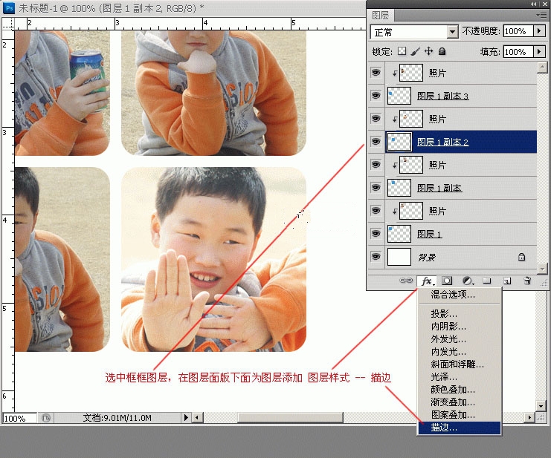Click the 文档:9.01M/11.0M status text
The width and height of the screenshot is (551, 458).
point(117,418)
